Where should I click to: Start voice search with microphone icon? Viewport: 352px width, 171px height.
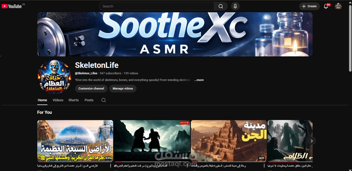(235, 6)
